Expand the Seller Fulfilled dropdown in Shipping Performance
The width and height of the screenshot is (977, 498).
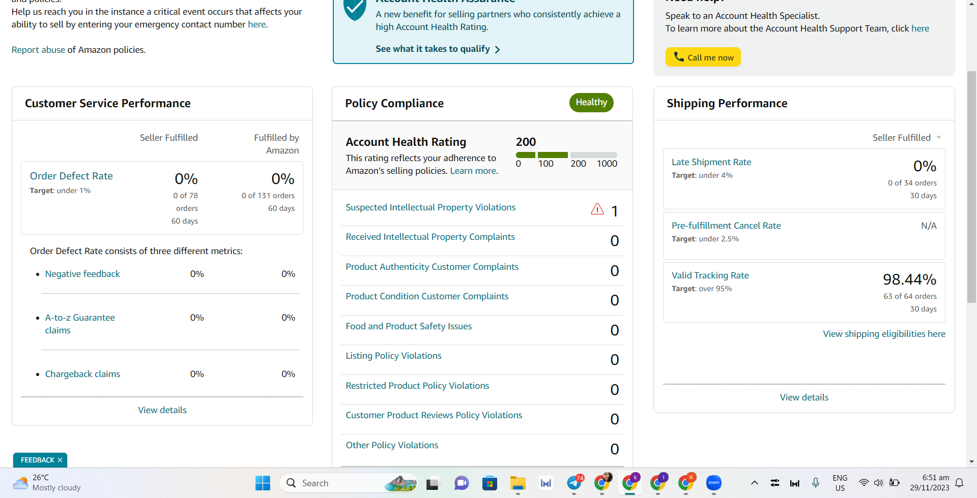click(x=907, y=138)
